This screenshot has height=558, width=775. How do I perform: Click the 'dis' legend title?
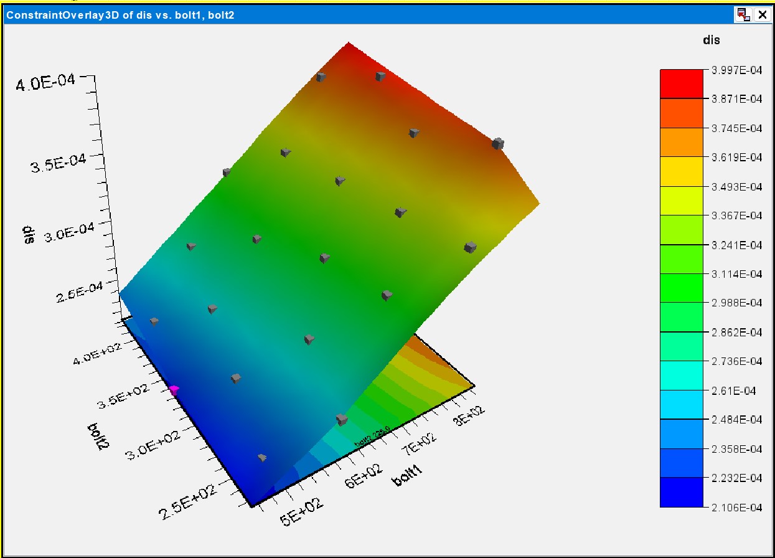point(711,40)
